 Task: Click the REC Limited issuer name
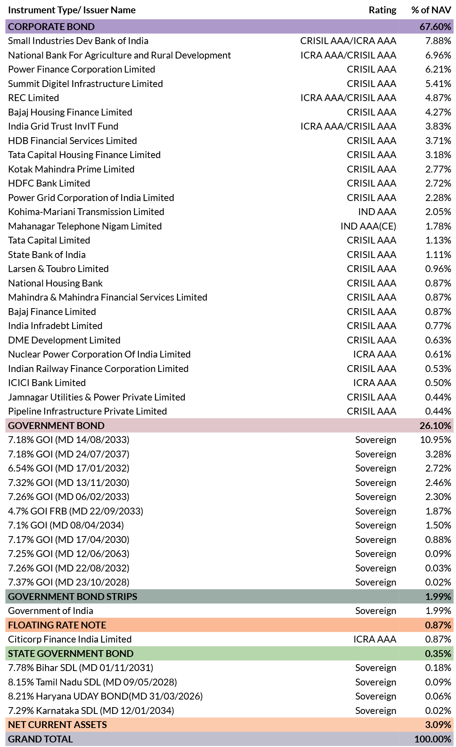33,98
